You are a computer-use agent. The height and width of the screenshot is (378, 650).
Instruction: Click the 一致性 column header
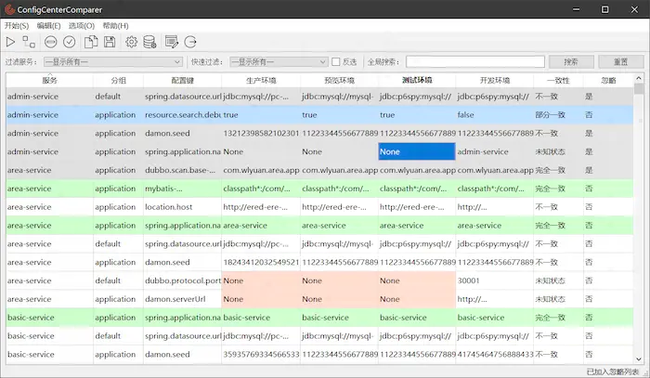click(x=558, y=81)
